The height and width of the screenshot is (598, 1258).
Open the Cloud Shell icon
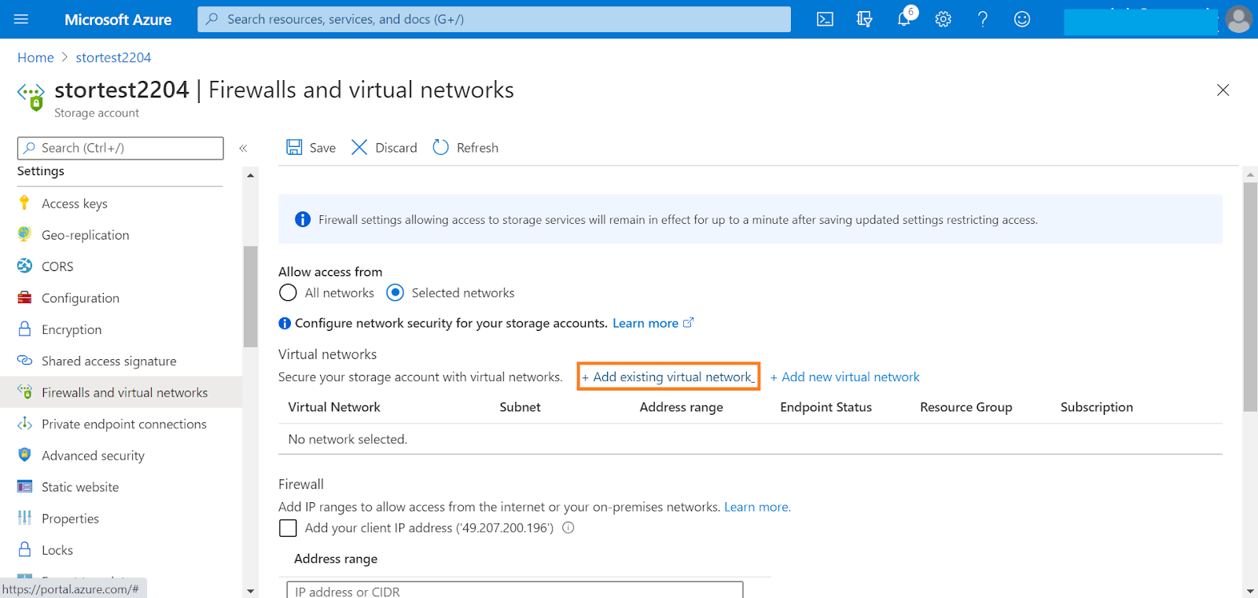[825, 20]
